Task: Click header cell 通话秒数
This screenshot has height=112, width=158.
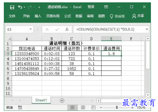Action: pyautogui.click(x=71, y=49)
